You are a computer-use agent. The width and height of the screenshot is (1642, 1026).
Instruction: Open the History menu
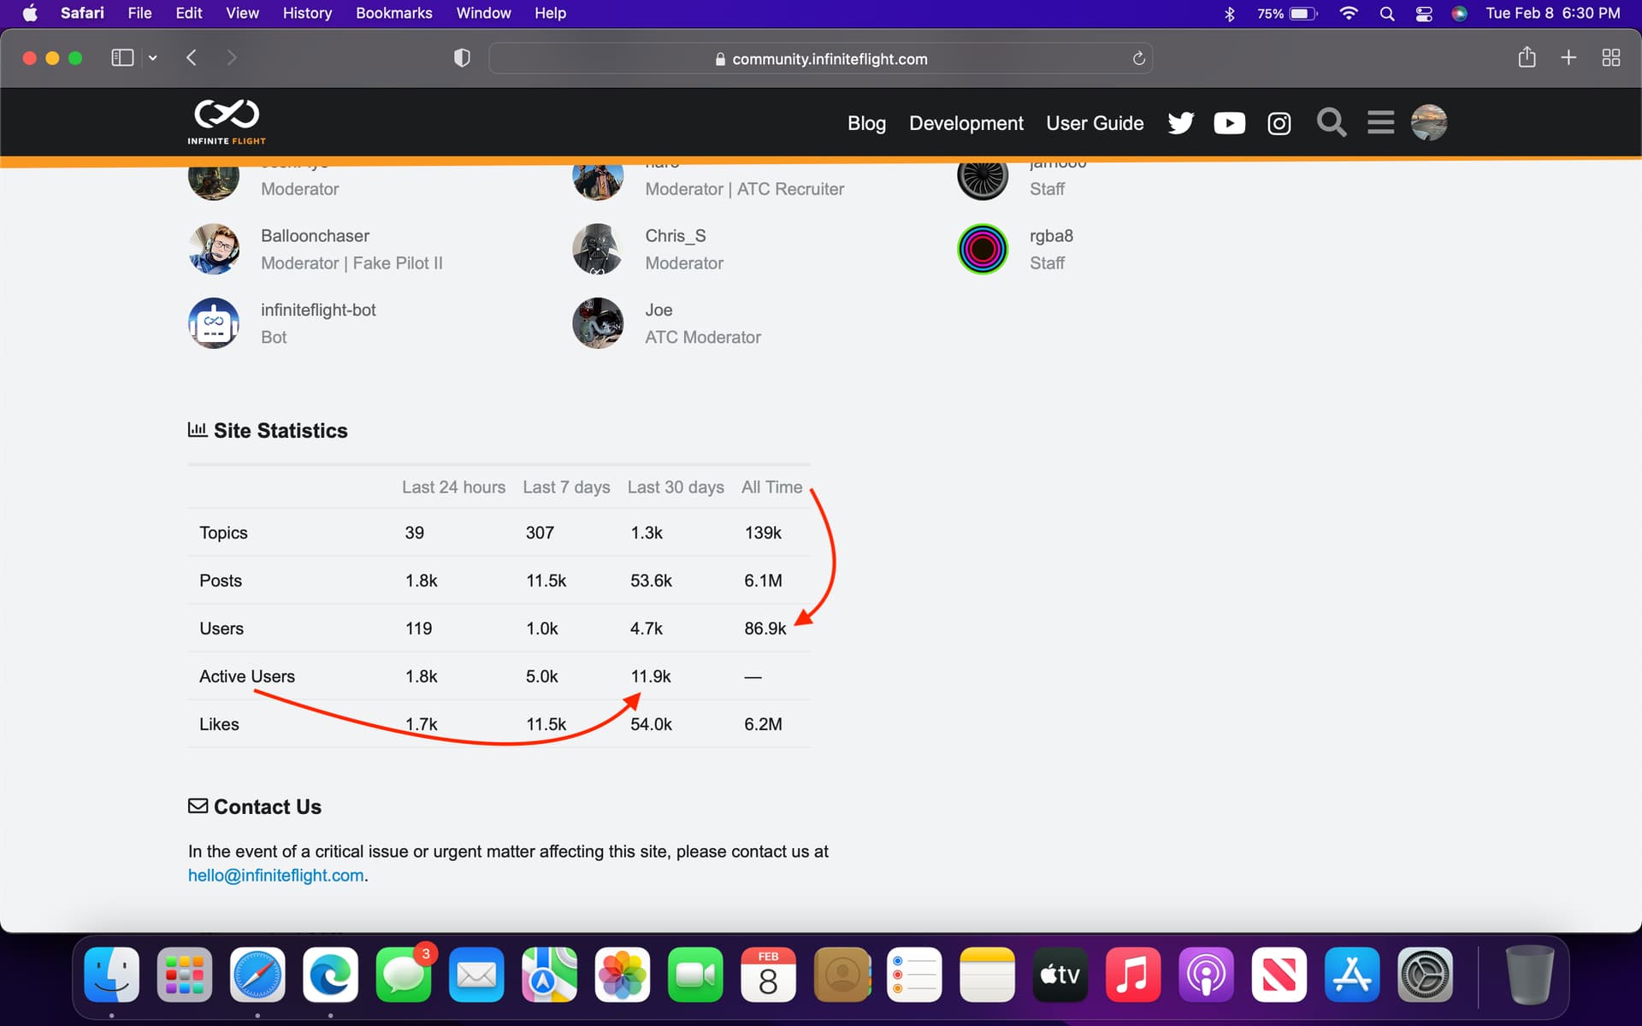tap(307, 14)
